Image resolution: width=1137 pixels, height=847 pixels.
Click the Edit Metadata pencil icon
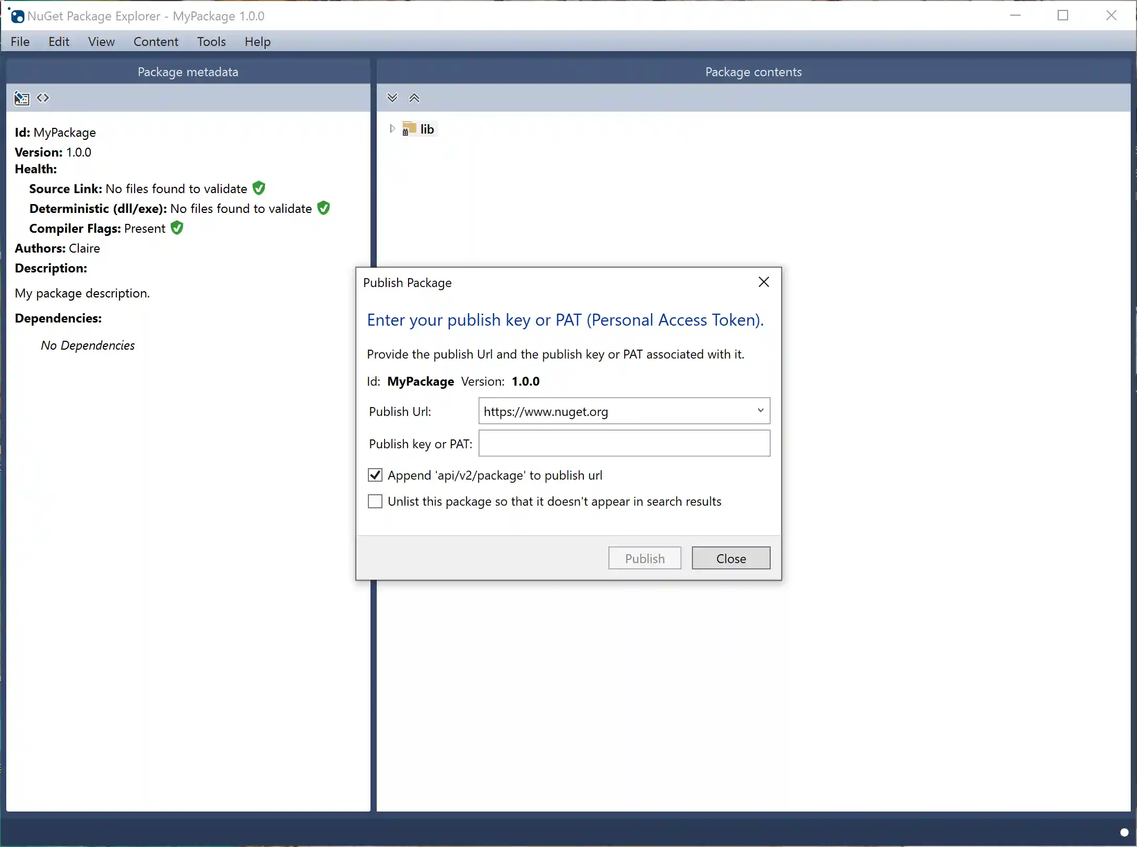tap(21, 98)
